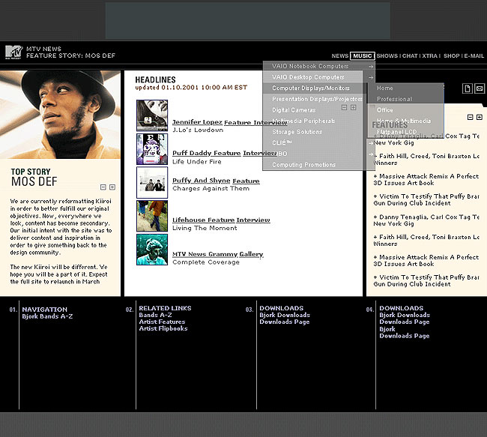This screenshot has width=487, height=437.
Task: Select the MUSIC tab in navigation
Action: tap(363, 55)
